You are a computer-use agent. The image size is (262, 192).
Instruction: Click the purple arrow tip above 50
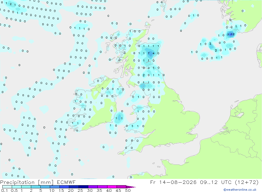tap(131, 187)
